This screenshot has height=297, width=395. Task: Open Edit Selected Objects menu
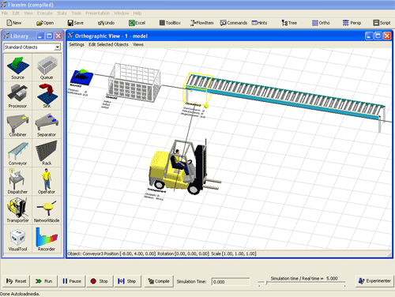(x=108, y=44)
